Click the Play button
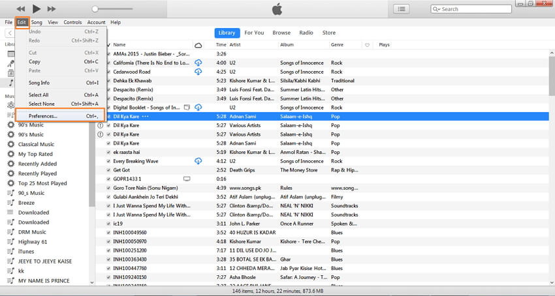This screenshot has height=296, width=555. (x=36, y=8)
